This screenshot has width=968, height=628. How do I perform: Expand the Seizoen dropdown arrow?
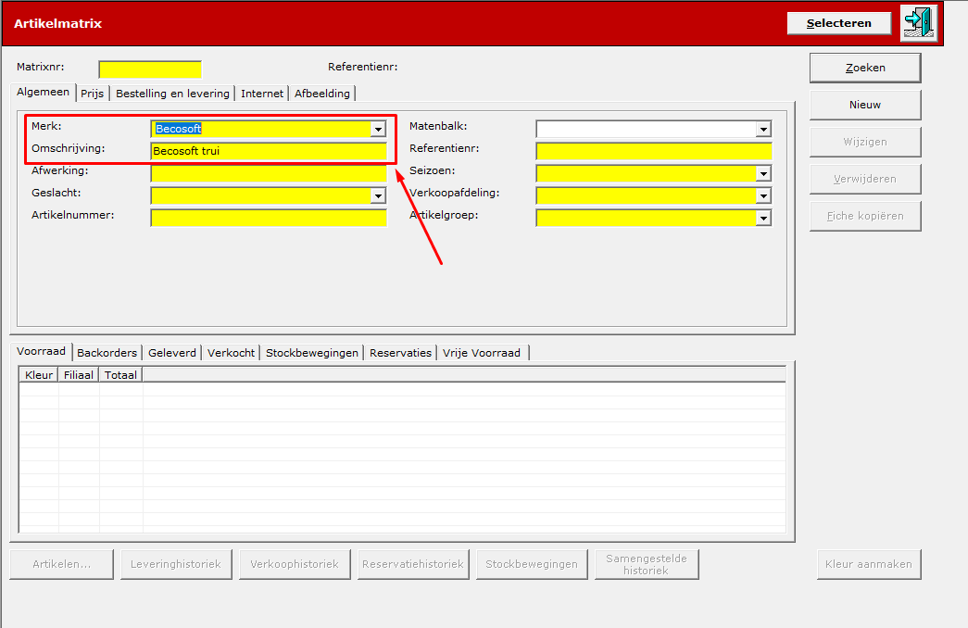[763, 173]
